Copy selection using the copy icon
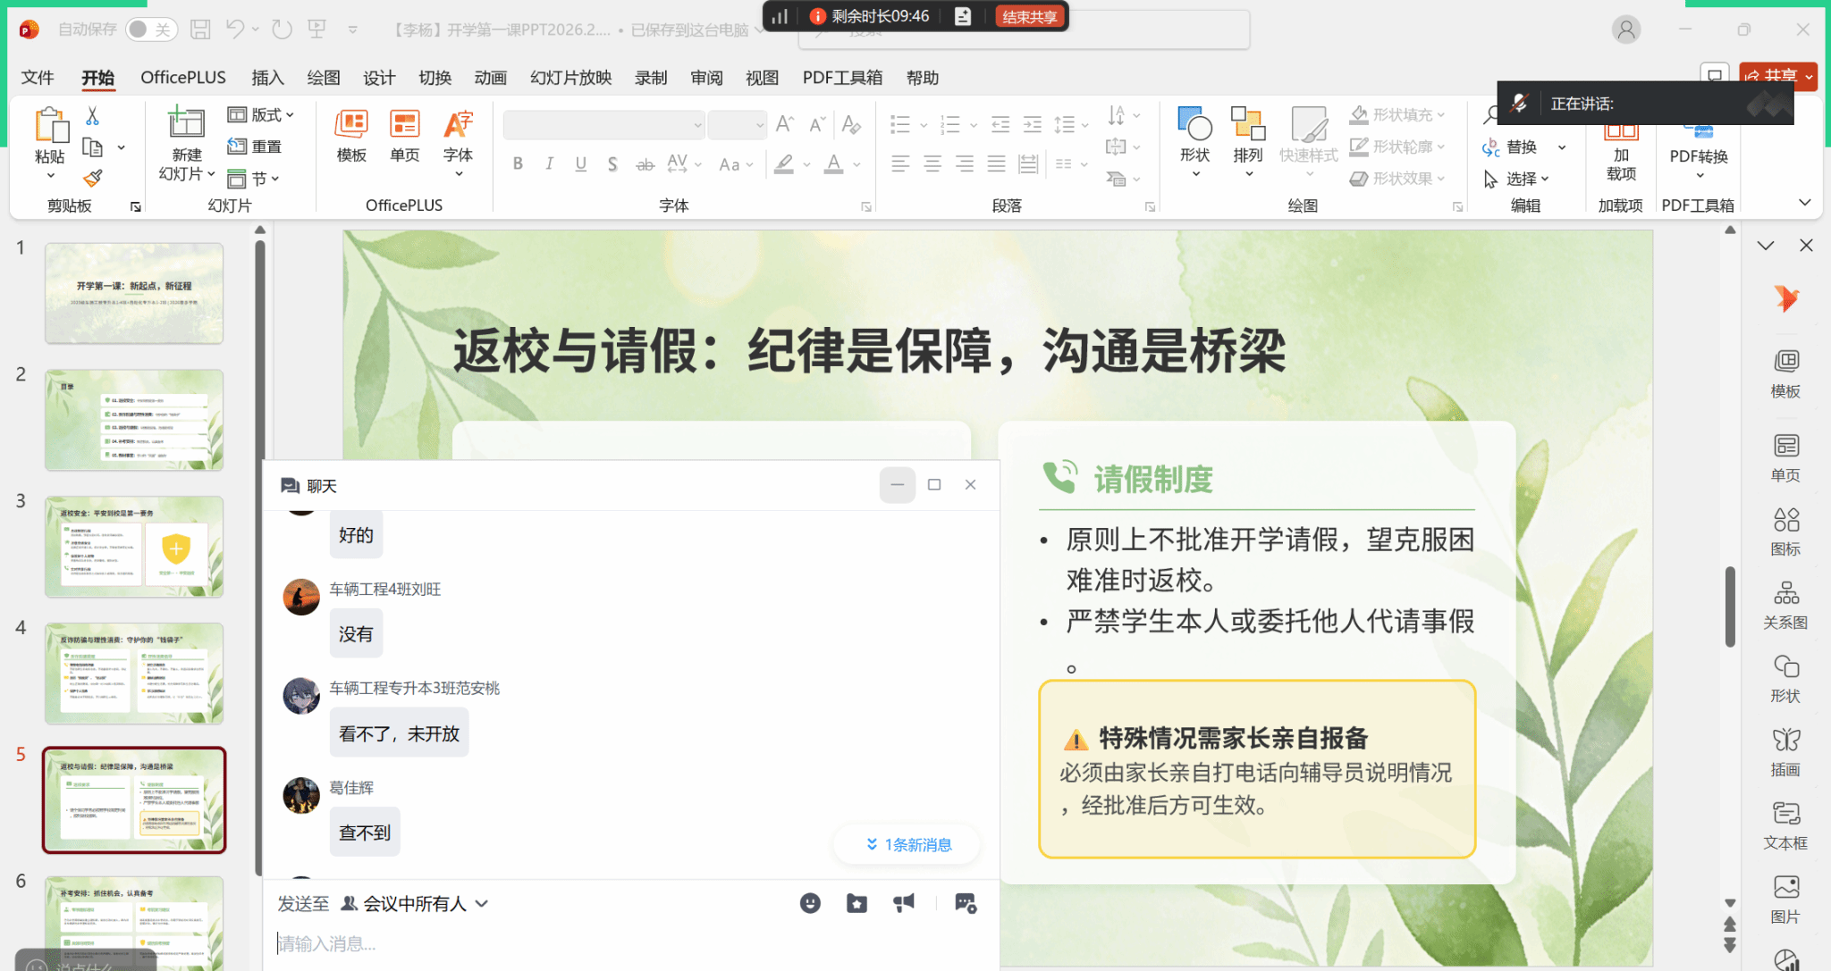This screenshot has width=1831, height=971. [x=92, y=147]
